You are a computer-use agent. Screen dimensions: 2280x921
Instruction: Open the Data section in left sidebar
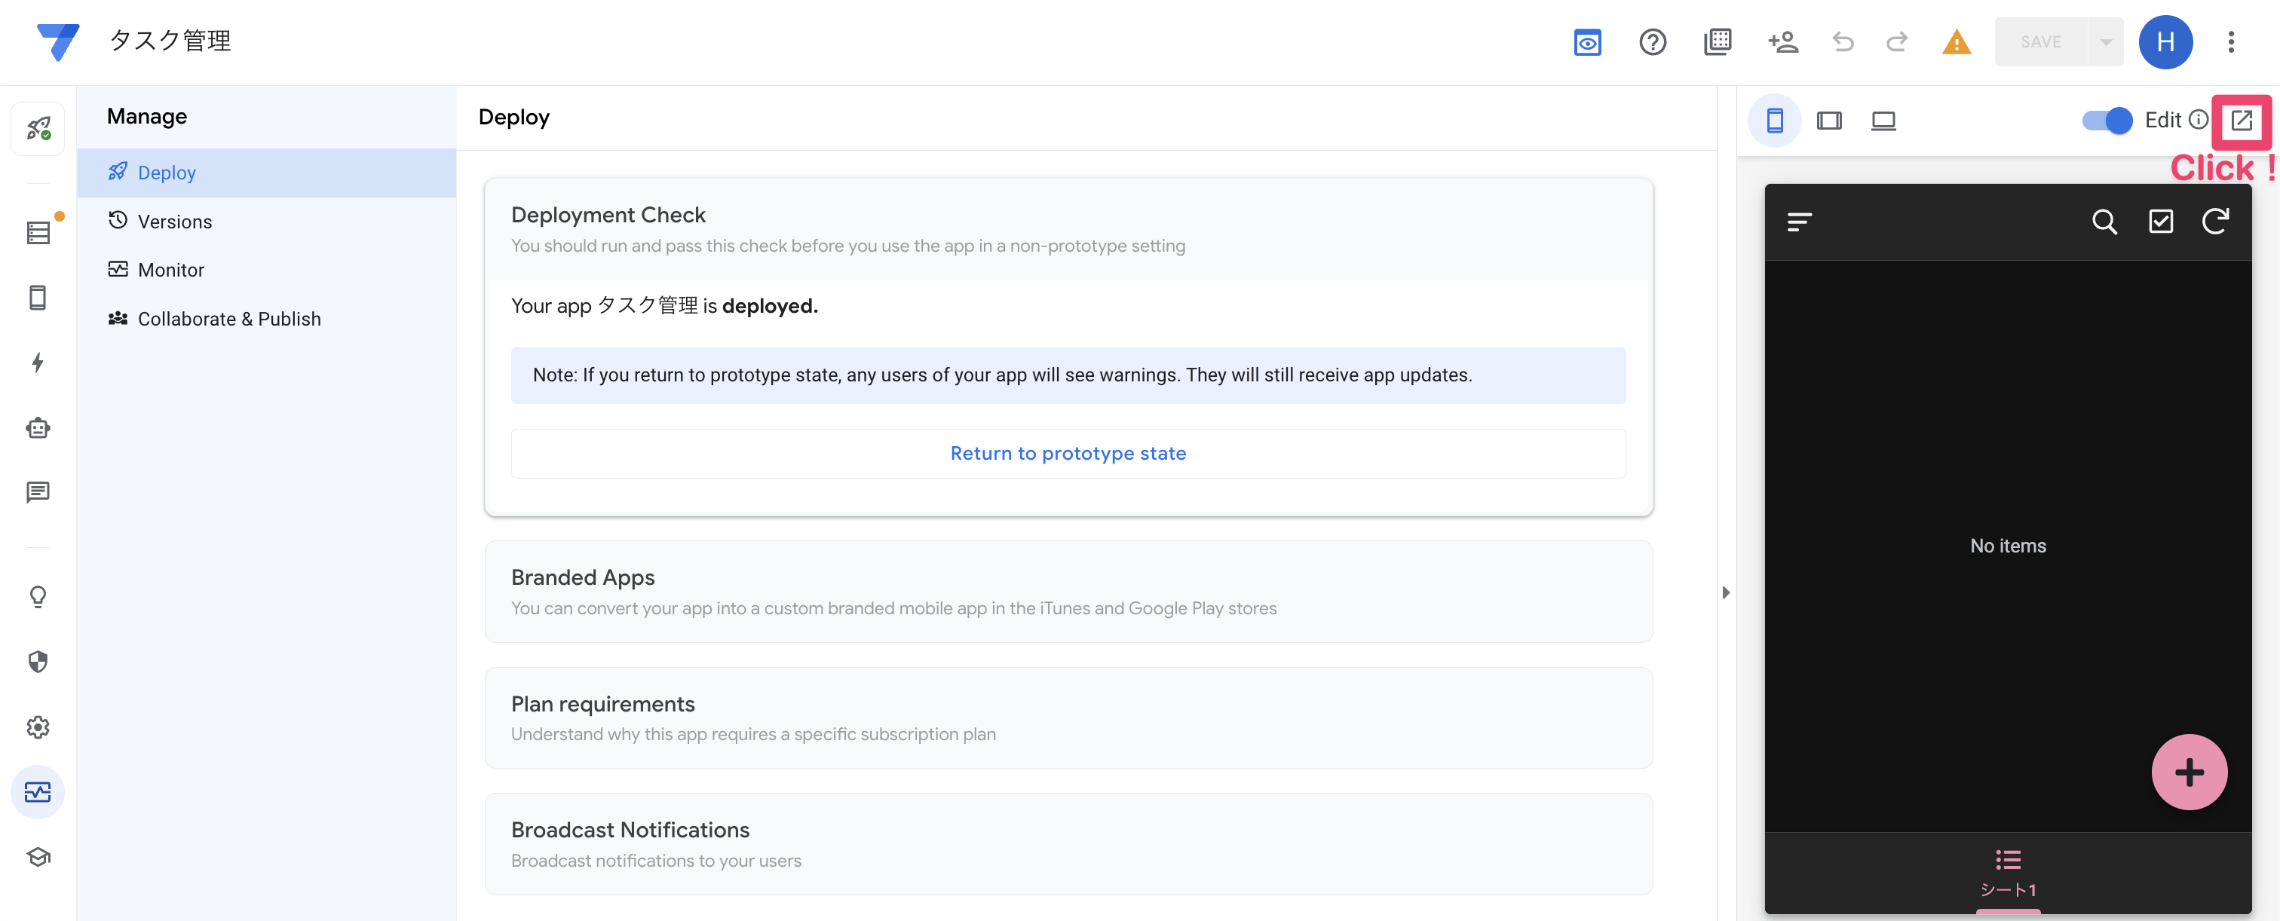click(38, 233)
